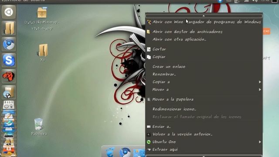Choose Abrir con Gestor de archivadores
Viewport: 279px width, 157px height.
pos(204,32)
